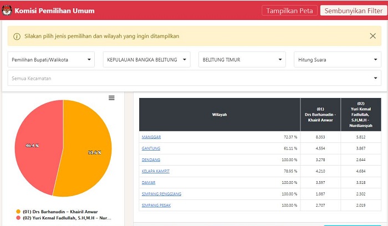Screen dimensions: 388x226
Task: Click the 72.37 % value in MANGGAR row
Action: tap(290, 137)
